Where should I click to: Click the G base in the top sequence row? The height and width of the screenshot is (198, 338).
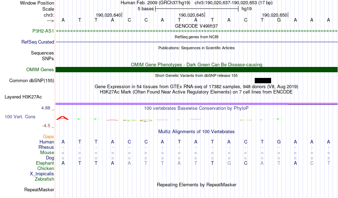279,20
